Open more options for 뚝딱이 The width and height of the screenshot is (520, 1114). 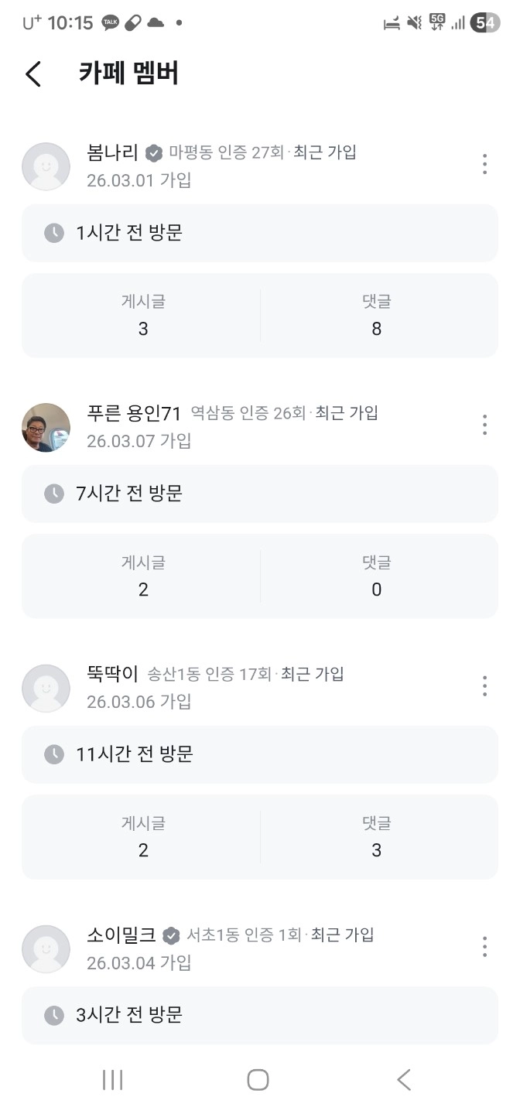point(484,685)
